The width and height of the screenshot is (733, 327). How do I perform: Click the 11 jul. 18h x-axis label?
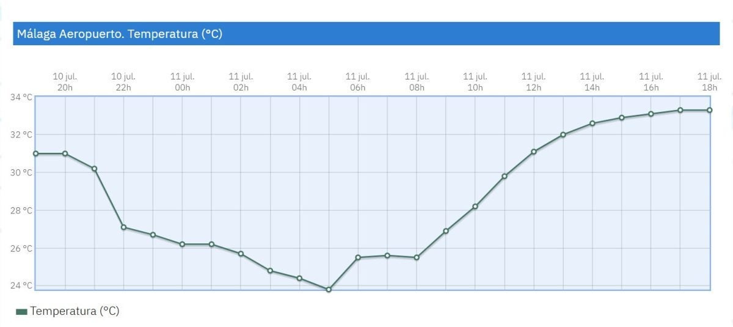[x=709, y=82]
